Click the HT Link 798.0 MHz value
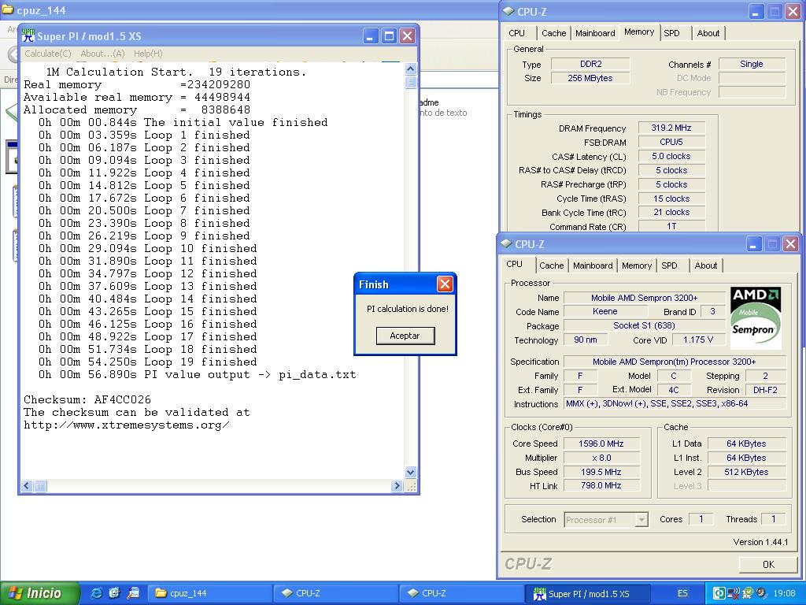Viewport: 806px width, 605px height. pyautogui.click(x=601, y=485)
